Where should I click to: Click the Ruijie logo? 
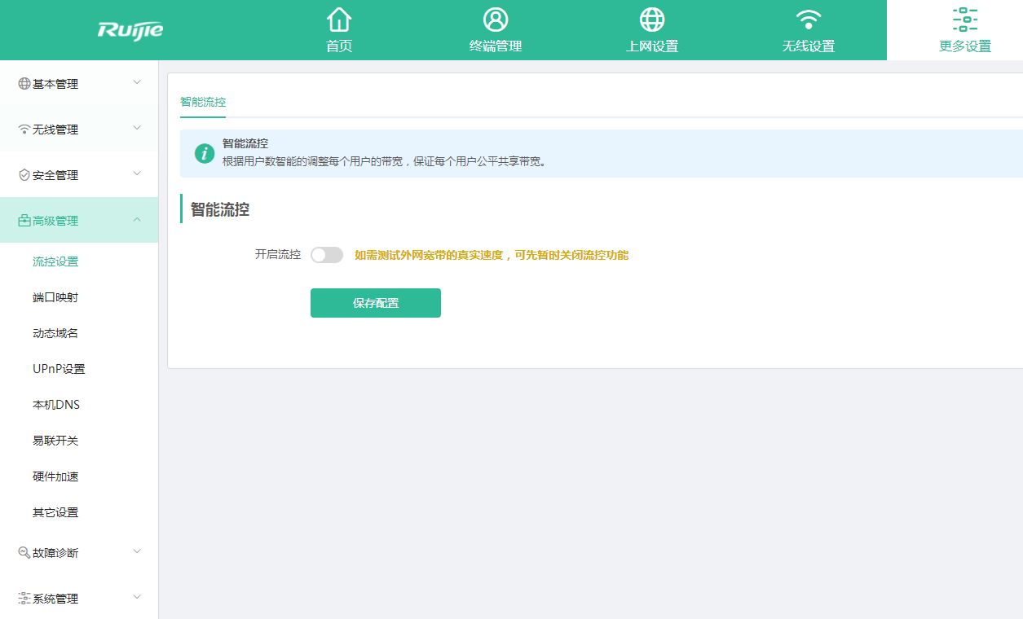tap(130, 30)
